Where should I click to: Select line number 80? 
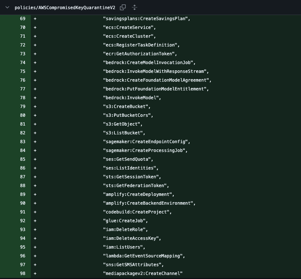click(x=23, y=115)
